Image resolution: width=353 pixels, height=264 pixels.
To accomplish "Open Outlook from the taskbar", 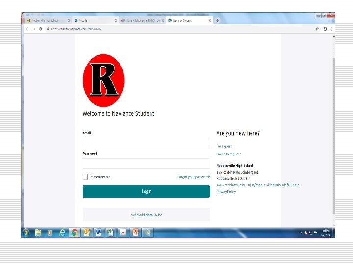I will pos(87,233).
